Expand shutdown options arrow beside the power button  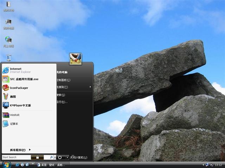67,157
